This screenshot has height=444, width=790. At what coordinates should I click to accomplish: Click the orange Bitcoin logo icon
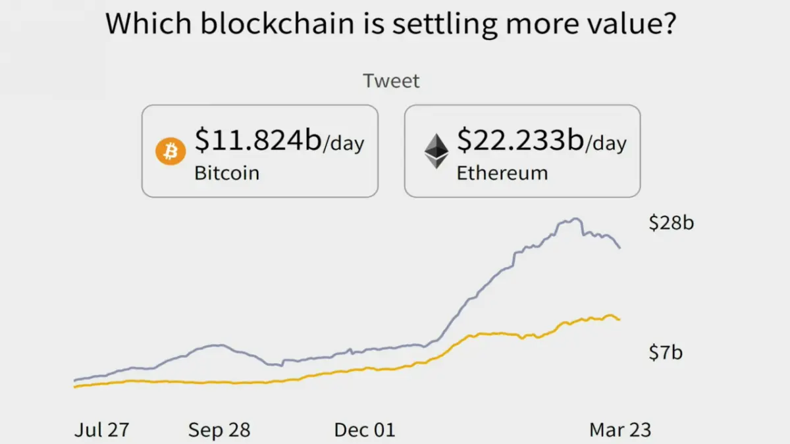coord(171,152)
